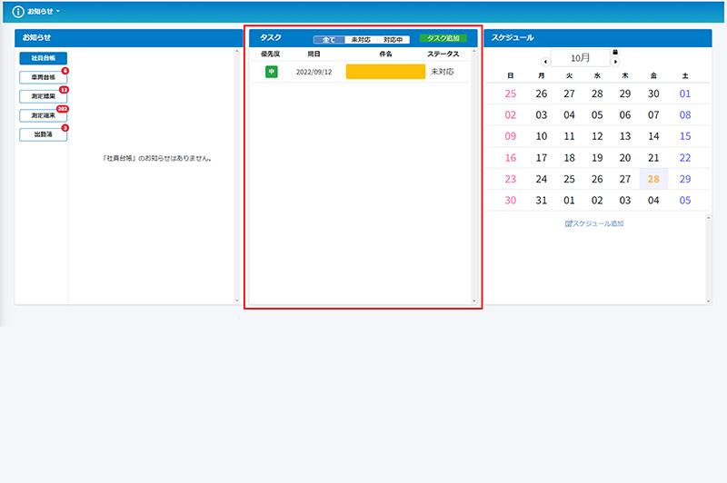Select highlighted date 28 in calendar
Screen dimensions: 727x483
tap(653, 179)
